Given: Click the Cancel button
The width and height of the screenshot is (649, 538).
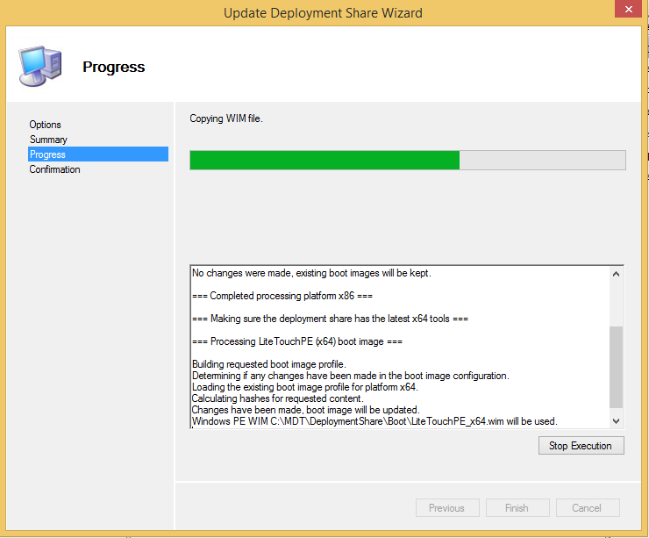Looking at the screenshot, I should click(x=588, y=508).
